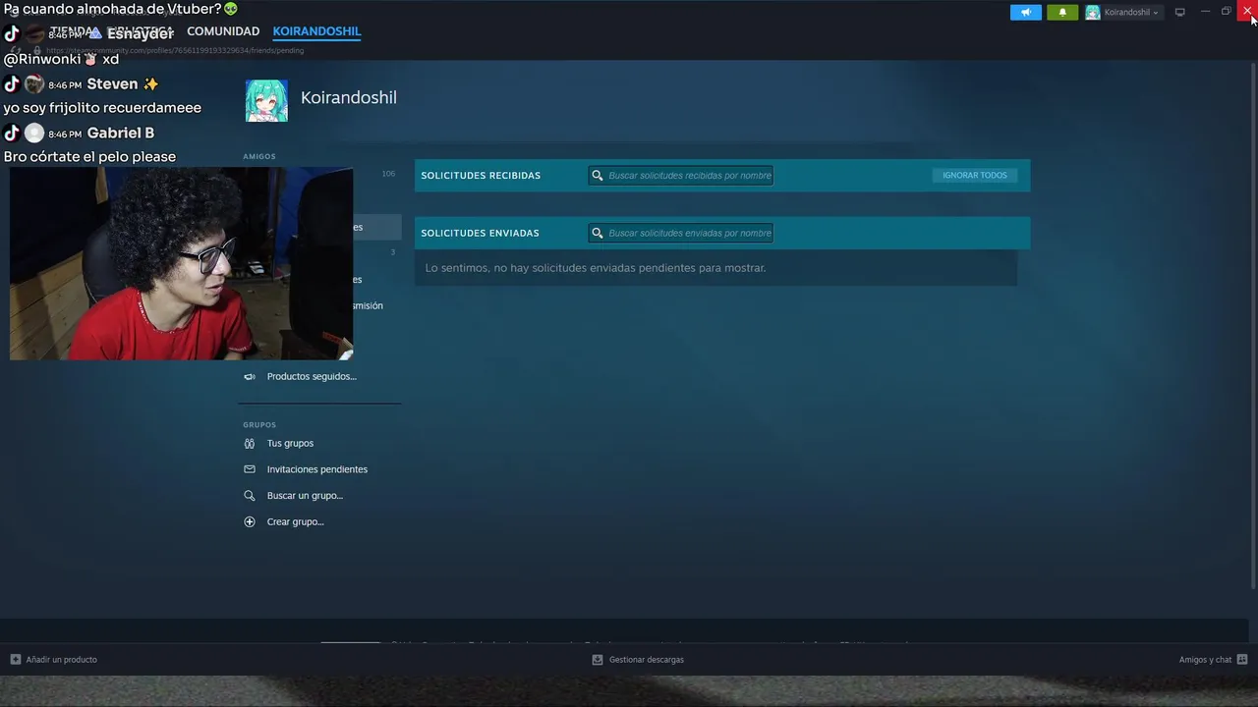Open Crear grupo... link
This screenshot has height=707, width=1258.
point(295,522)
